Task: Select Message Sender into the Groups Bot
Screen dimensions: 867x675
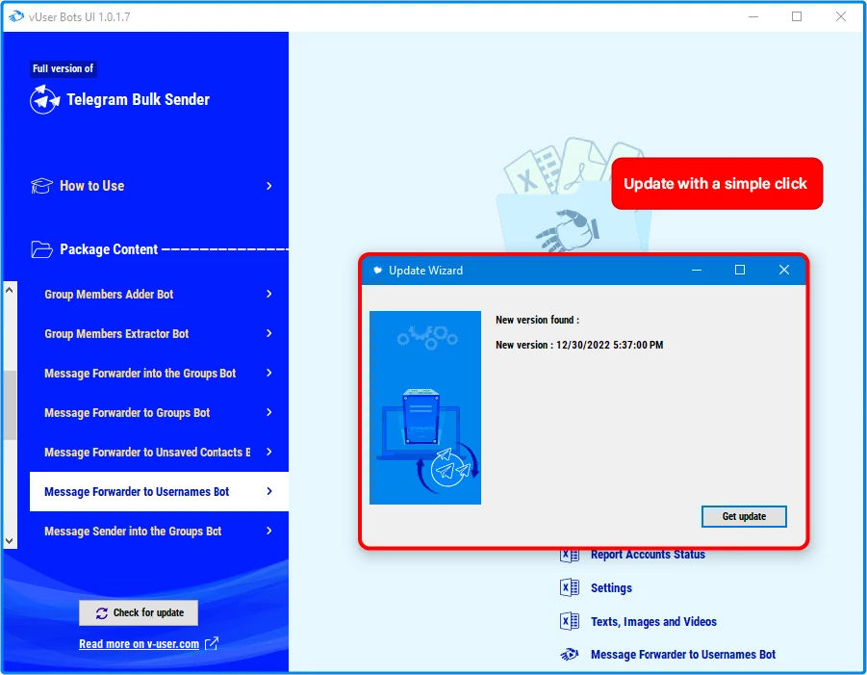Action: [159, 532]
